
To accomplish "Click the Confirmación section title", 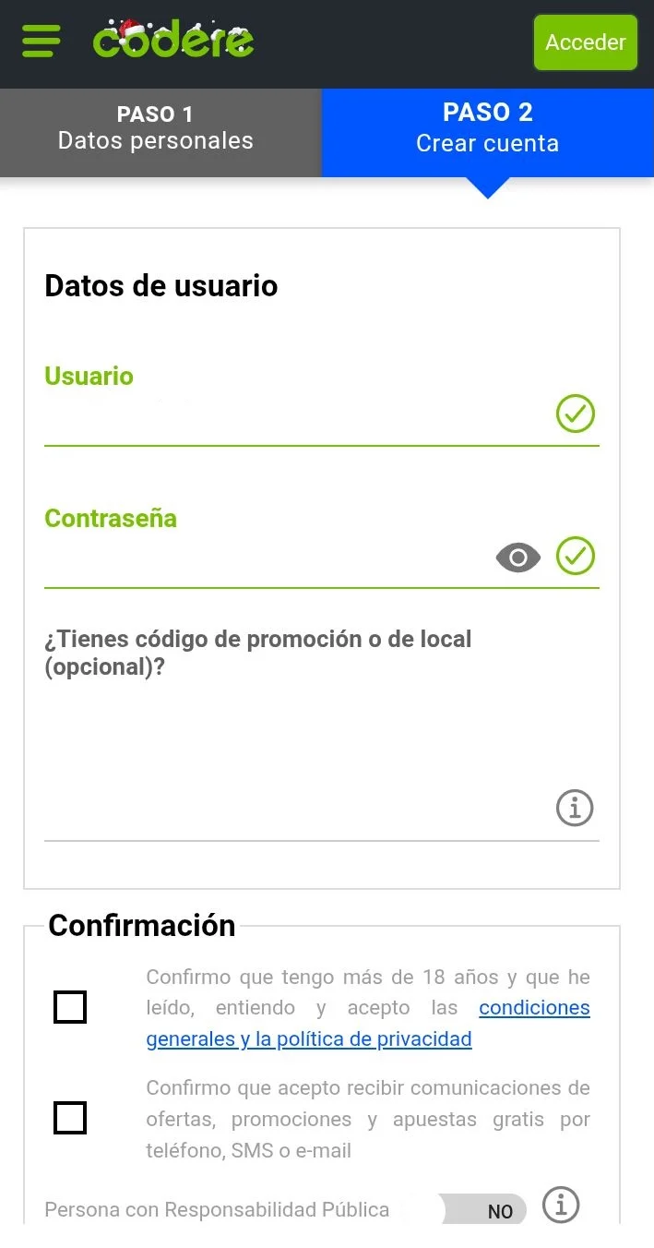I will pyautogui.click(x=142, y=925).
